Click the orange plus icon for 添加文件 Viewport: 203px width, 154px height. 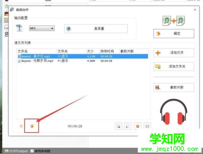click(x=158, y=53)
